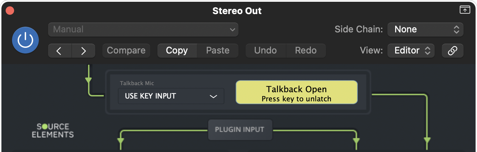Click the Source Elements logo

53,131
